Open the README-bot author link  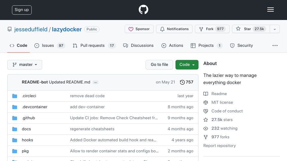(x=35, y=82)
